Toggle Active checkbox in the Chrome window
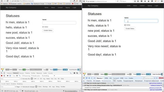164x92 pixels. (43, 27)
